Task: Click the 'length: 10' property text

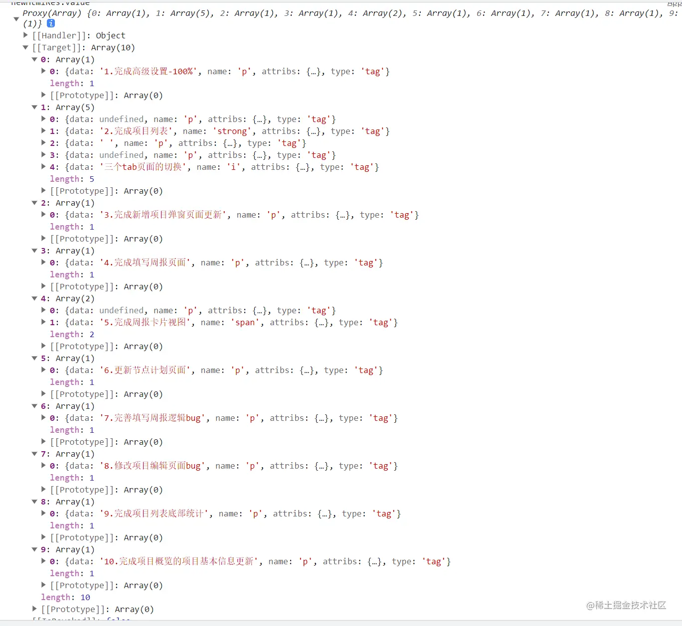Action: tap(65, 597)
